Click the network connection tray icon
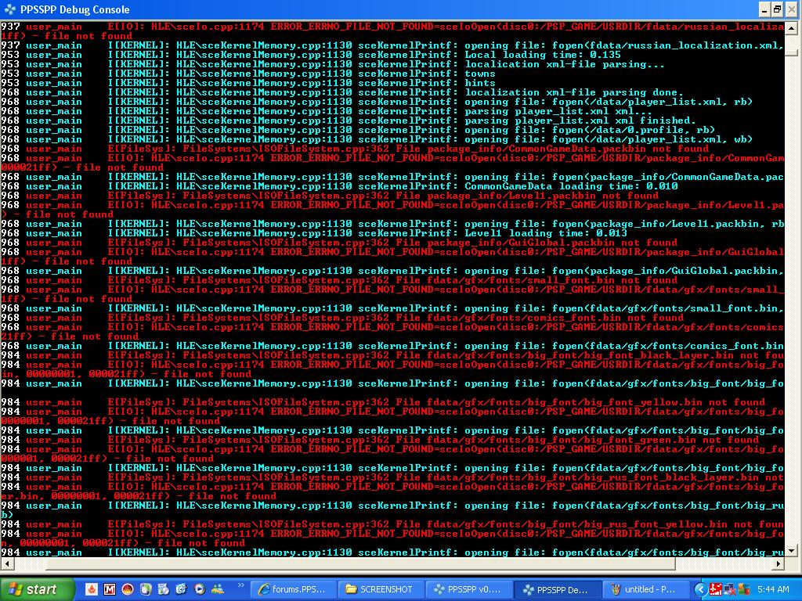The height and width of the screenshot is (601, 802). [x=728, y=589]
